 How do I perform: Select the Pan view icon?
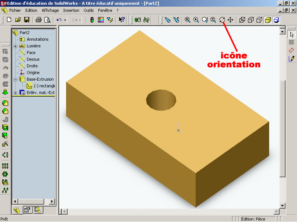(x=230, y=20)
